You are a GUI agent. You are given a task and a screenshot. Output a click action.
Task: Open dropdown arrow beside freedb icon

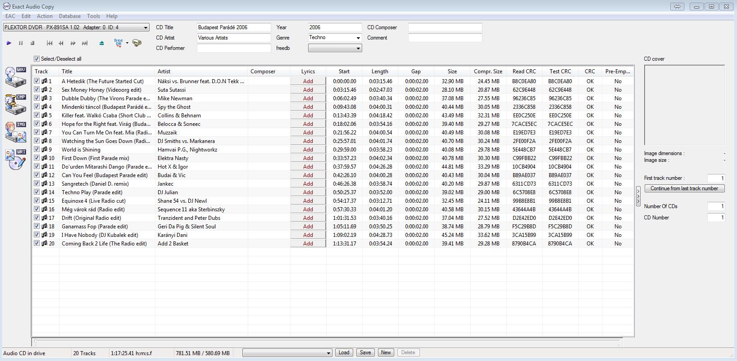click(x=127, y=43)
